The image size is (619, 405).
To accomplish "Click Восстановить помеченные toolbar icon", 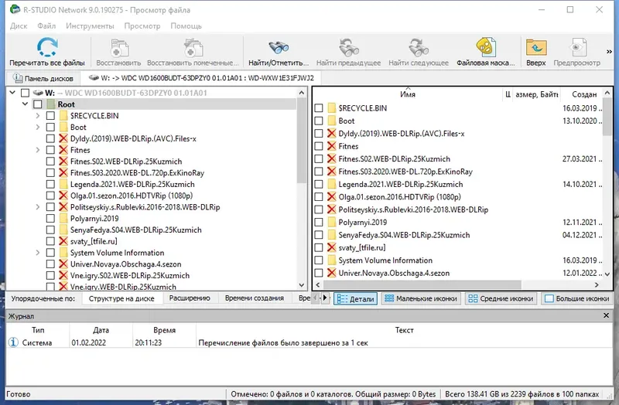I will point(193,48).
